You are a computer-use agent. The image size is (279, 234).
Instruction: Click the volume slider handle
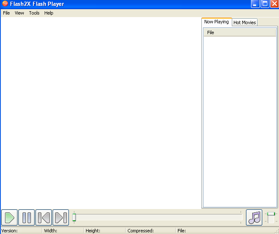(271, 214)
